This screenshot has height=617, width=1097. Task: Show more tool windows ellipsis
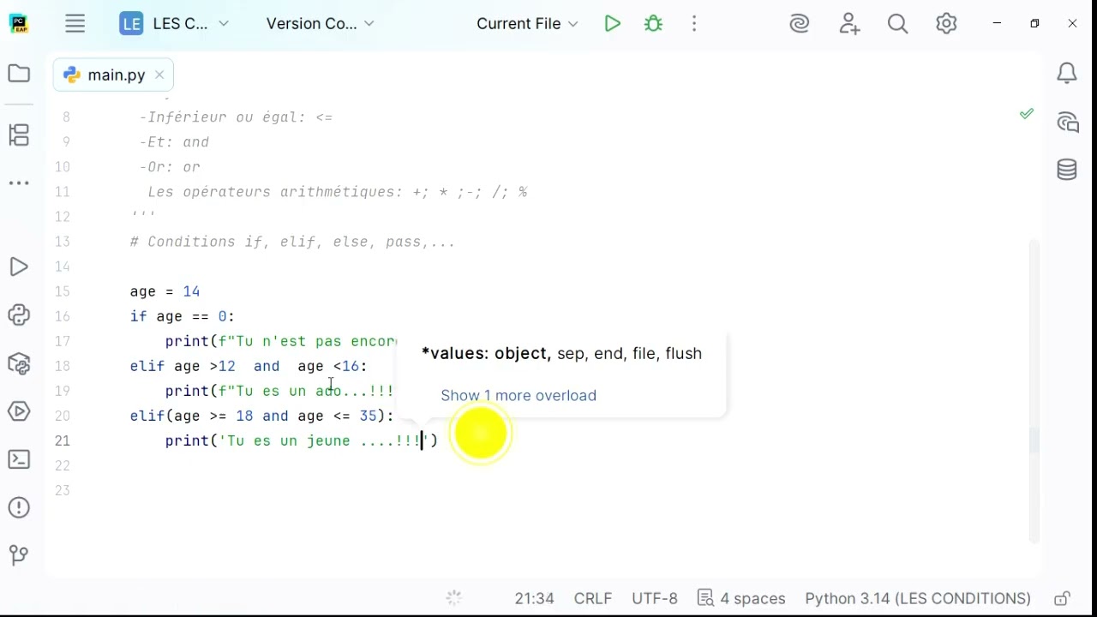tap(19, 183)
